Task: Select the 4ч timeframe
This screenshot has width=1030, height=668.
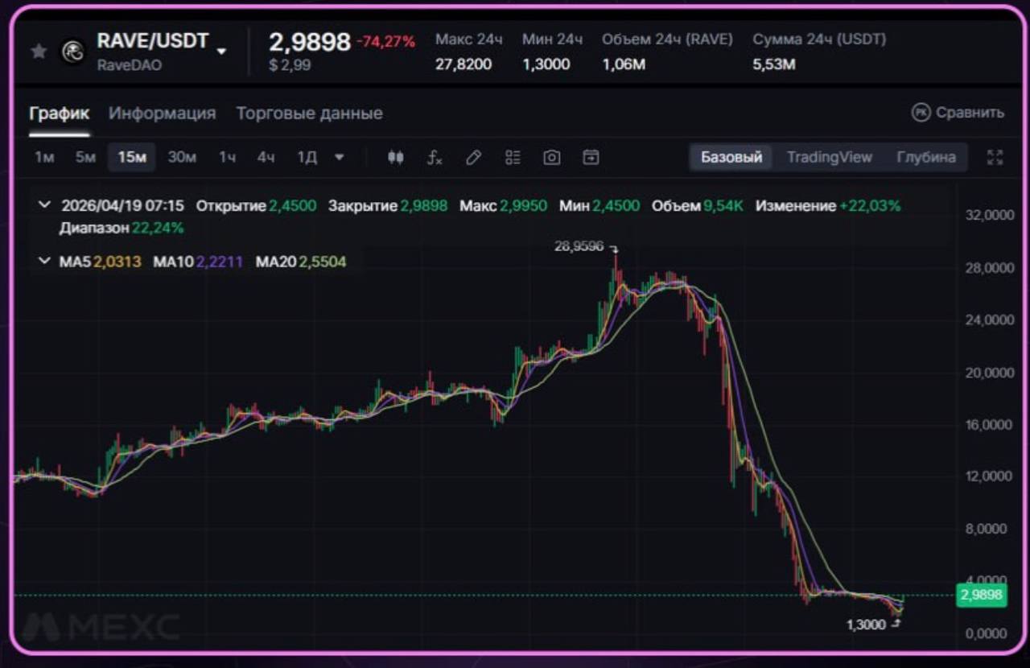Action: coord(266,157)
